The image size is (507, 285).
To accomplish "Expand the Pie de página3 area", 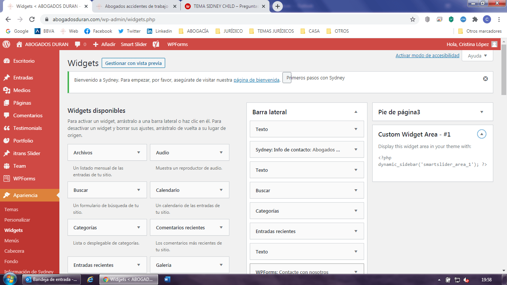I will pyautogui.click(x=482, y=112).
